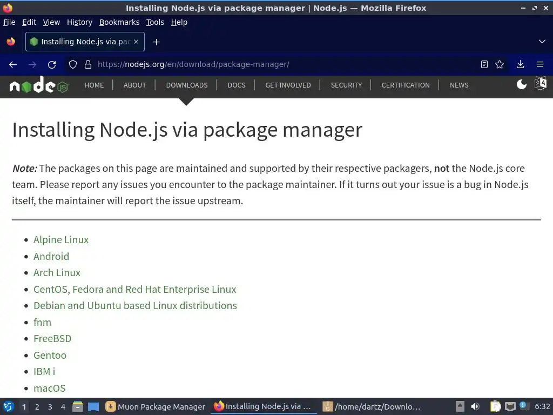Click the show desktop taskbar icon
The height and width of the screenshot is (415, 553).
pos(93,406)
